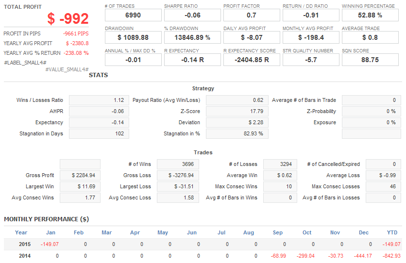Click the Daily Avg Profit value $ -8.07
This screenshot has width=406, height=263.
tap(252, 37)
